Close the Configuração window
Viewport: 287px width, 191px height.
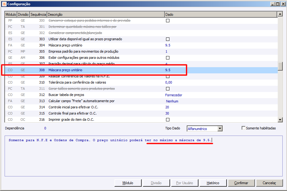[283, 4]
